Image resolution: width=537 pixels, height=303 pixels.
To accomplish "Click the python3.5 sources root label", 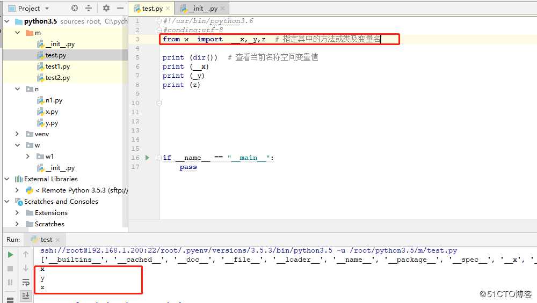I will (40, 21).
